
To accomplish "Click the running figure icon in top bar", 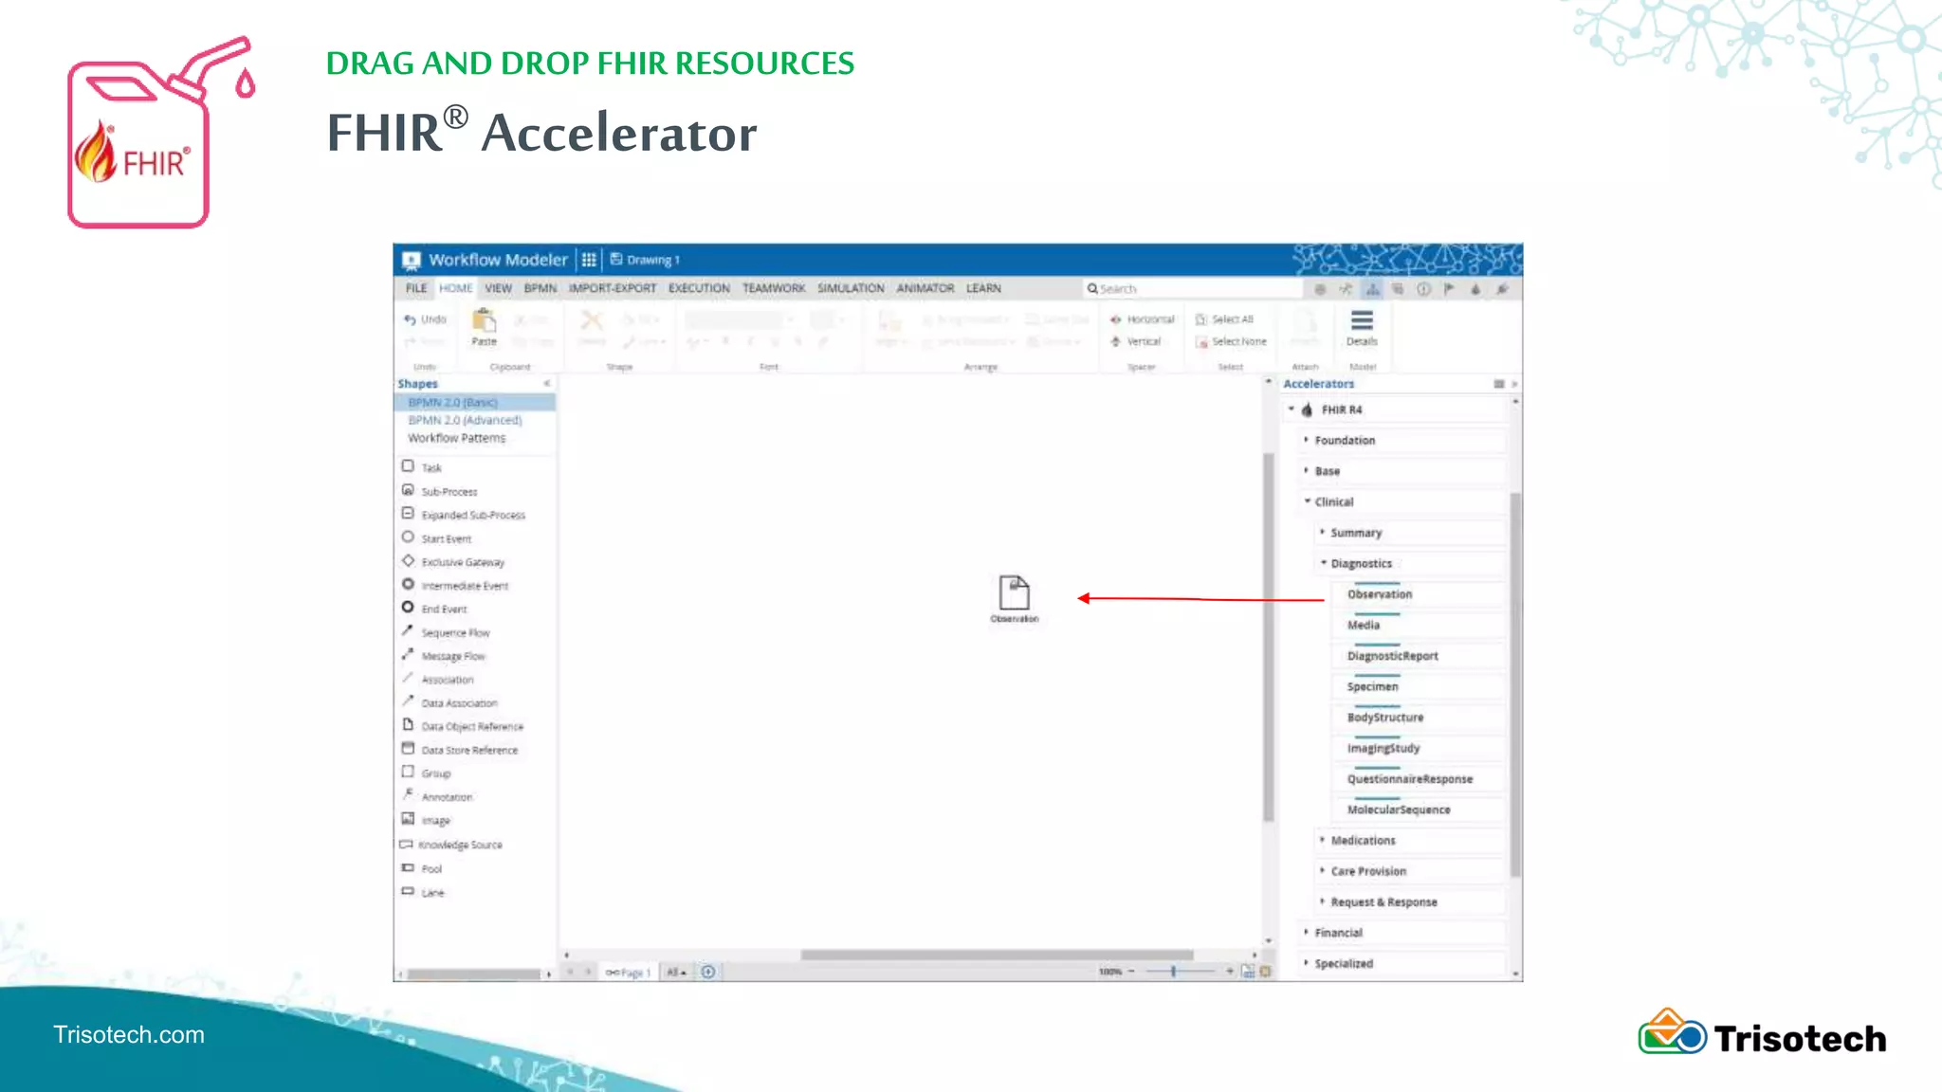I will (1346, 289).
